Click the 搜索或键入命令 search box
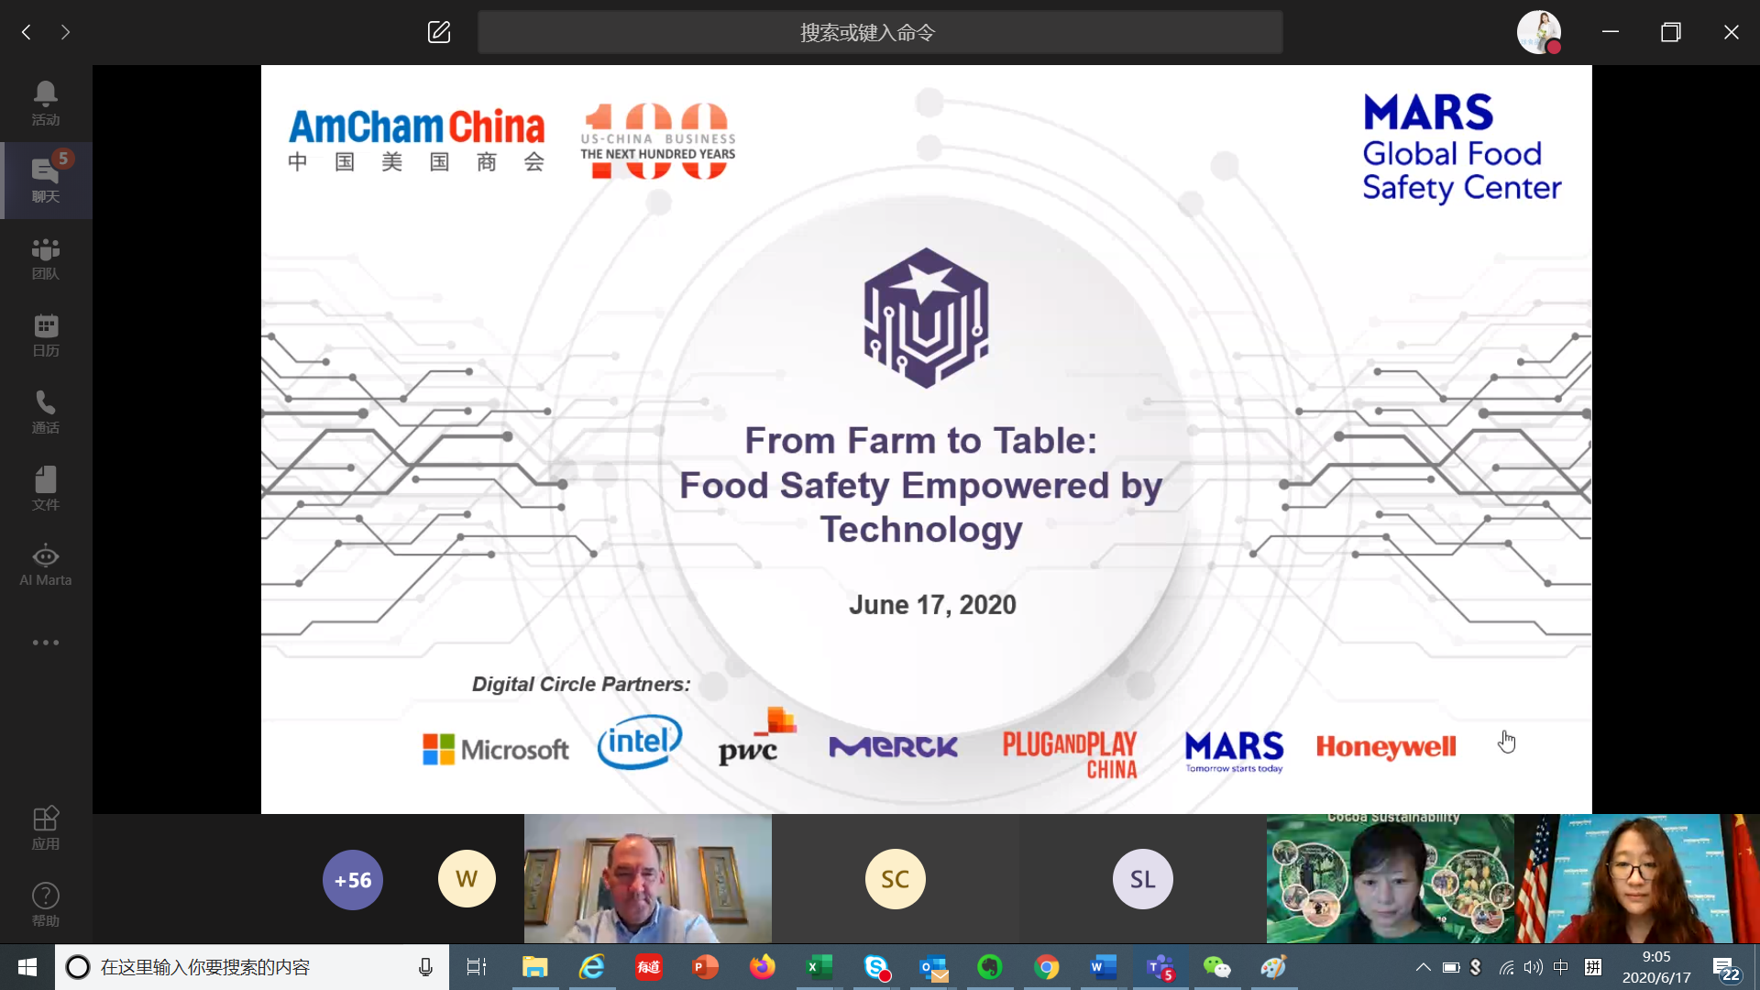Image resolution: width=1760 pixels, height=990 pixels. point(880,32)
